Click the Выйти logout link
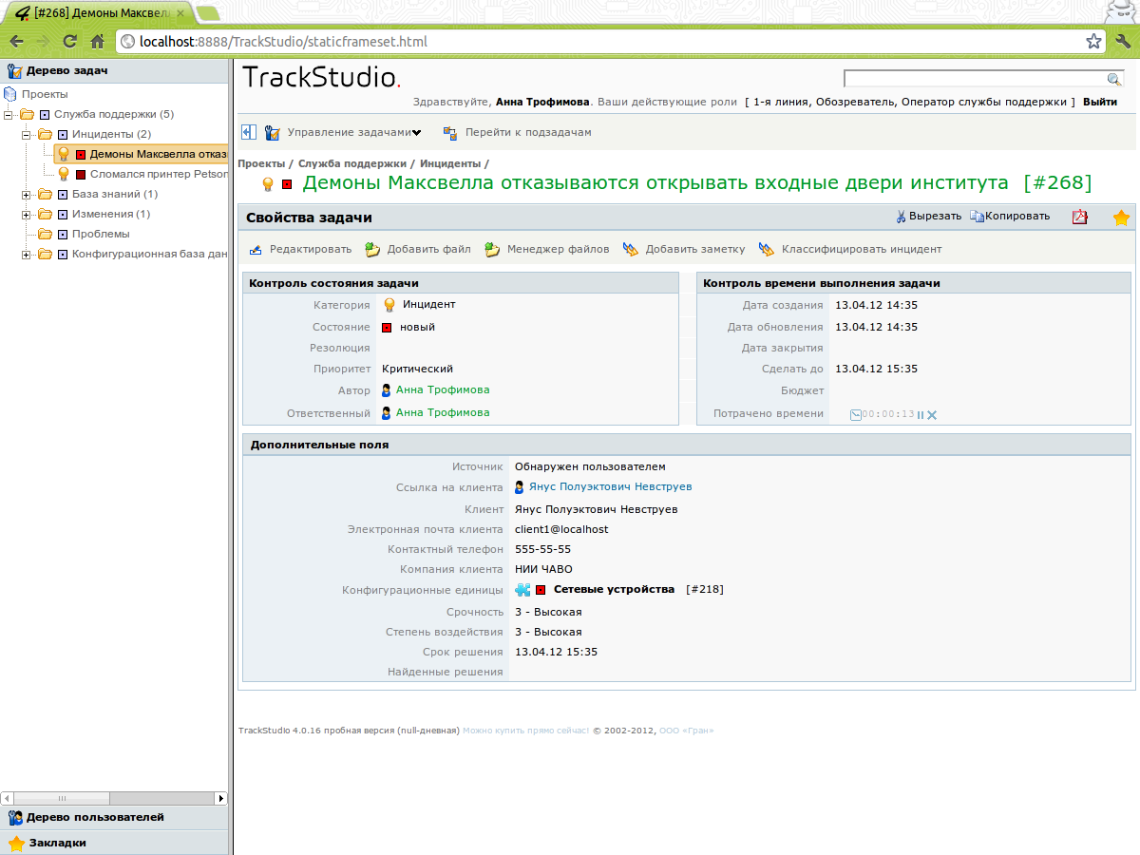 click(x=1100, y=102)
